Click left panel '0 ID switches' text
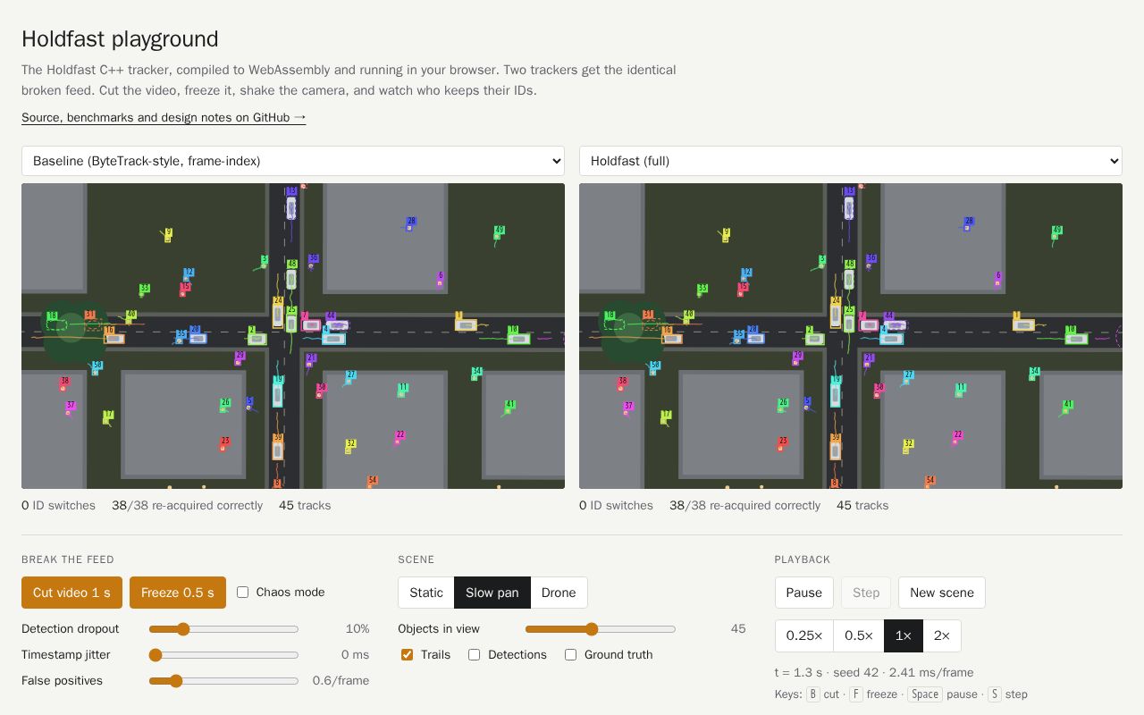The height and width of the screenshot is (715, 1144). pyautogui.click(x=58, y=506)
